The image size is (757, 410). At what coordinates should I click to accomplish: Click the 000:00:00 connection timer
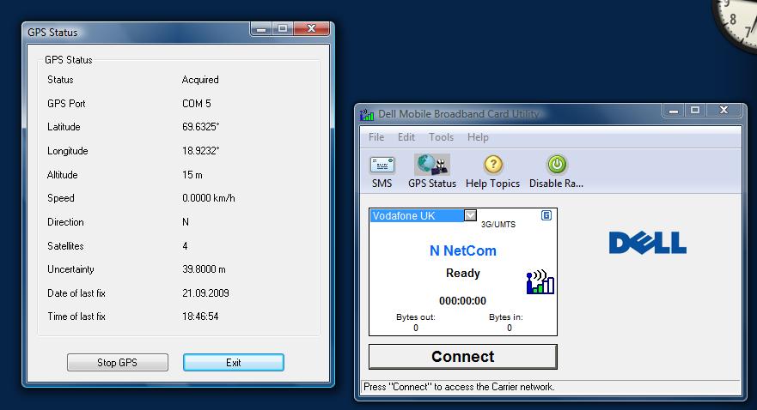462,300
